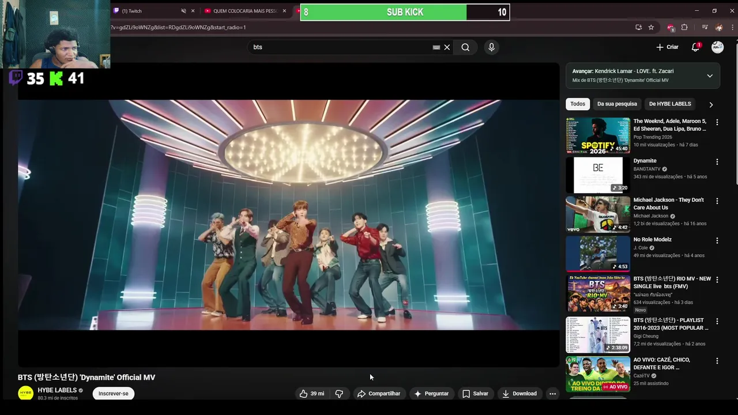The height and width of the screenshot is (415, 738).
Task: Click the video title BTS 'Dynamite' Official MV
Action: click(86, 378)
